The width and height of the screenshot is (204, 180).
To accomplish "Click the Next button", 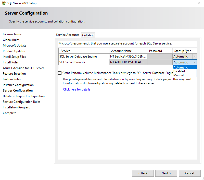I will 166,173.
